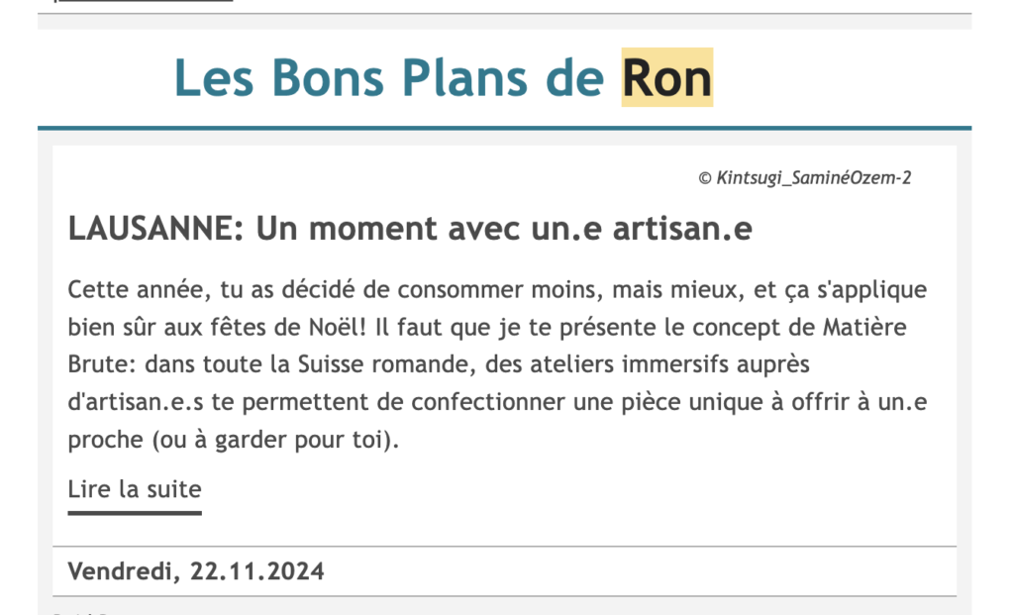
Task: Click the underline beneath 'Lire la suite'
Action: pyautogui.click(x=135, y=513)
